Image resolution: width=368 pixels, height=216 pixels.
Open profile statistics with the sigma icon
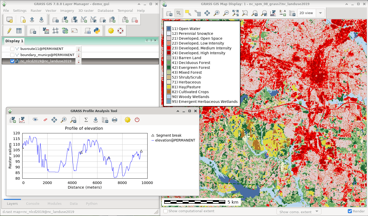(x=86, y=120)
